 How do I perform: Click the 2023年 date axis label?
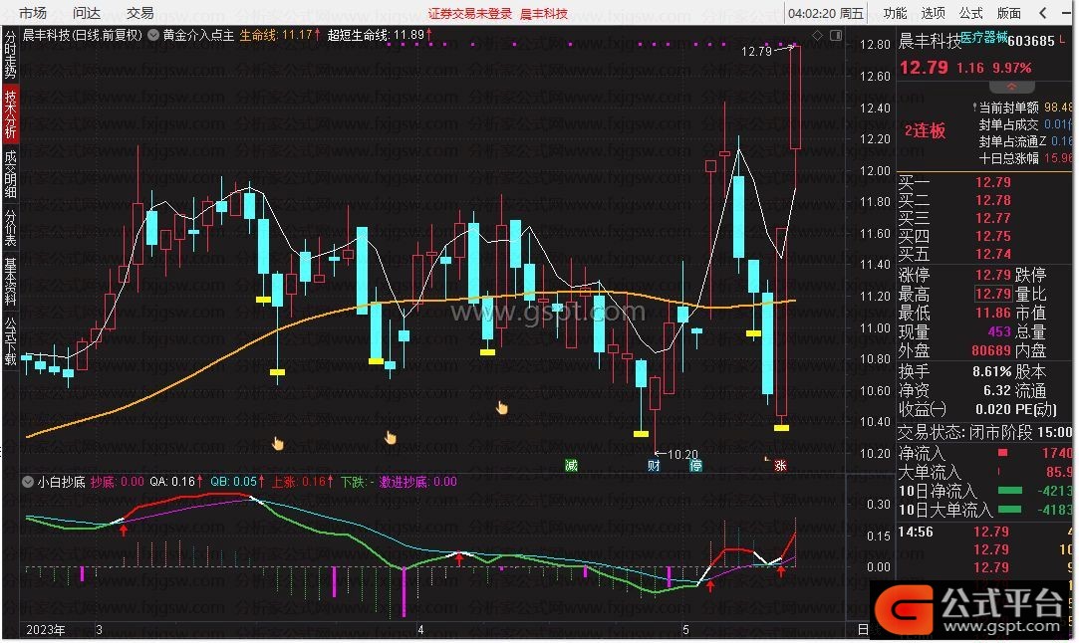[x=46, y=630]
